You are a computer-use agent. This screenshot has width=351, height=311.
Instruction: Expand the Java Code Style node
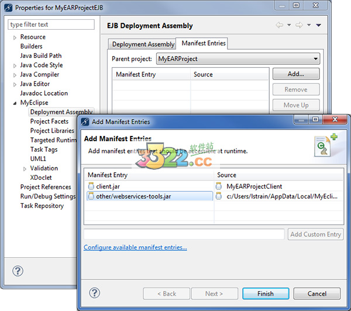point(15,65)
